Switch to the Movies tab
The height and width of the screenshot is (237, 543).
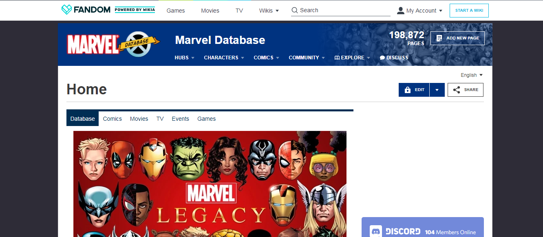point(139,119)
